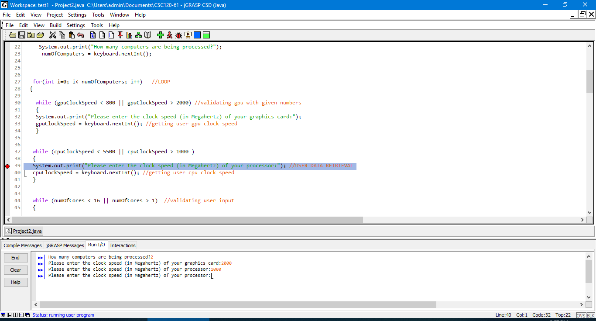Screen dimensions: 596x321
Task: Compile the file using the green plus icon
Action: pos(161,35)
